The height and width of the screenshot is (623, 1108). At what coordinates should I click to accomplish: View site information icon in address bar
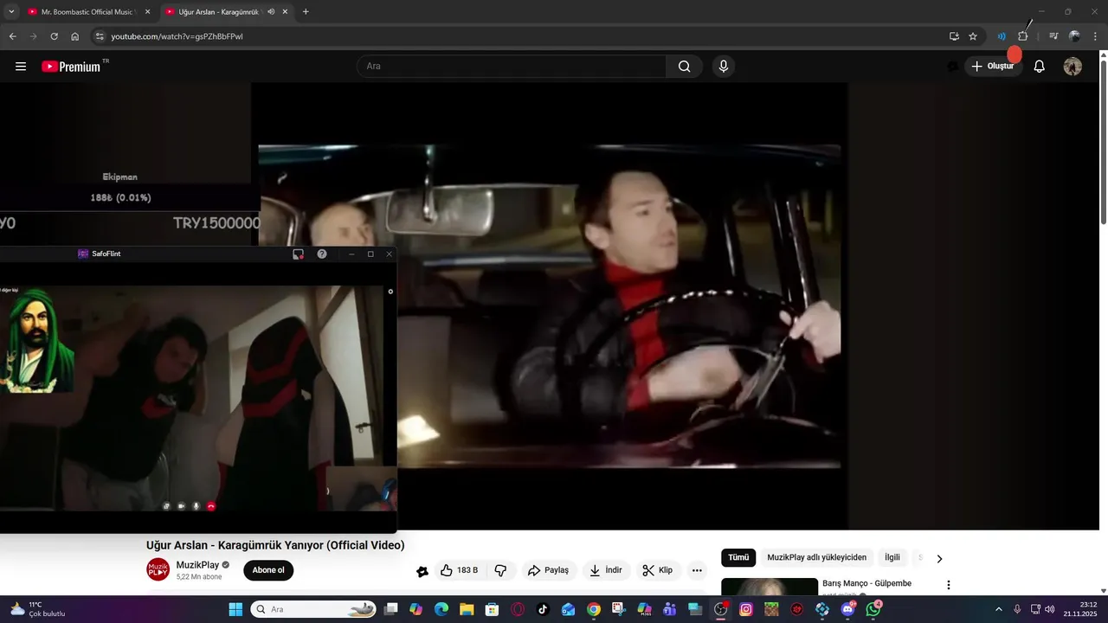(x=100, y=36)
